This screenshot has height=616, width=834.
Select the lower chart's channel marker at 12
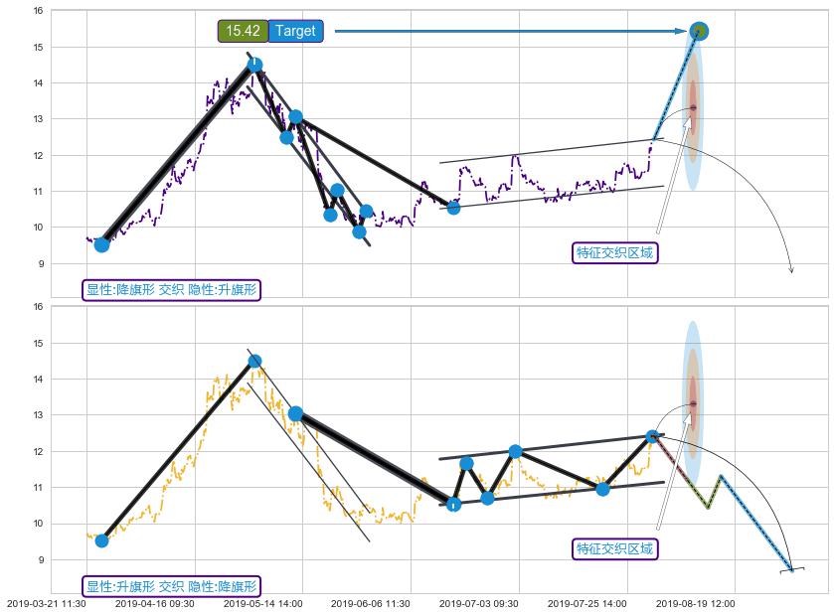click(x=515, y=451)
